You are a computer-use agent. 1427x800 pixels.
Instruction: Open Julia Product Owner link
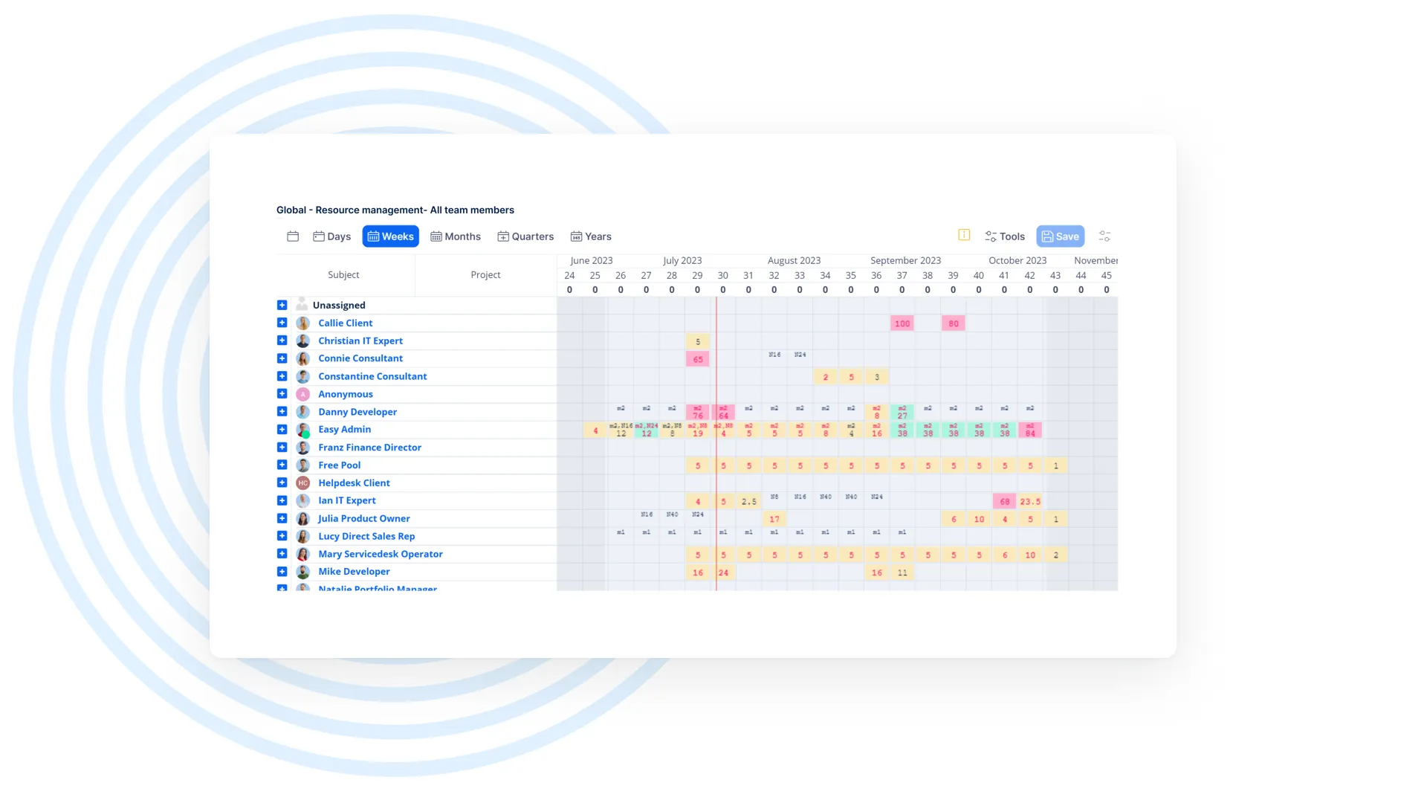pos(363,519)
